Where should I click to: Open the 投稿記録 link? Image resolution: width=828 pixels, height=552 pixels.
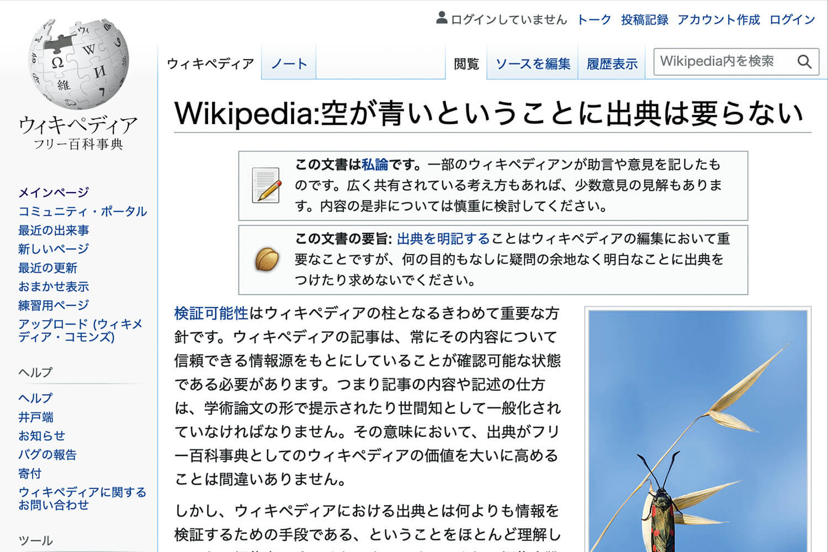coord(644,20)
